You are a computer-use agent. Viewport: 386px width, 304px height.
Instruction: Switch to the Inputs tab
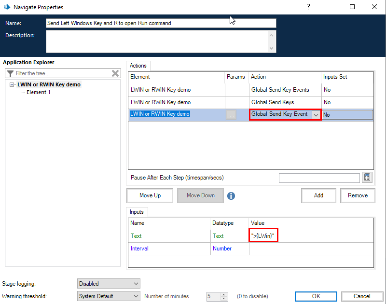(137, 212)
